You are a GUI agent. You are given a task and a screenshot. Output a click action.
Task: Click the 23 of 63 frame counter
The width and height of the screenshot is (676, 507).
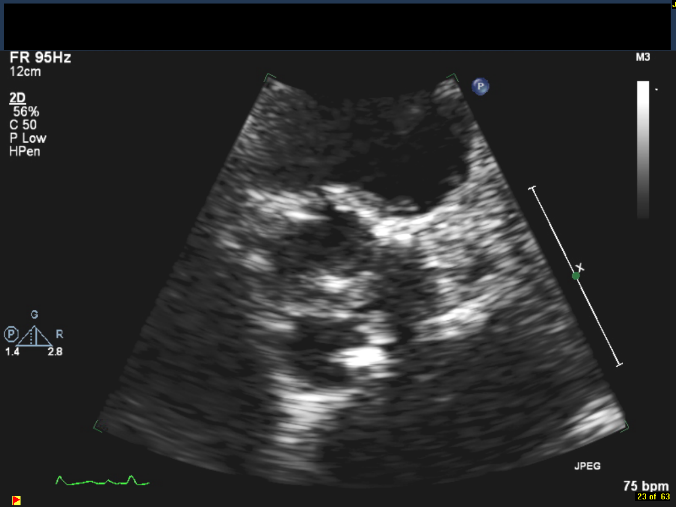(x=653, y=497)
